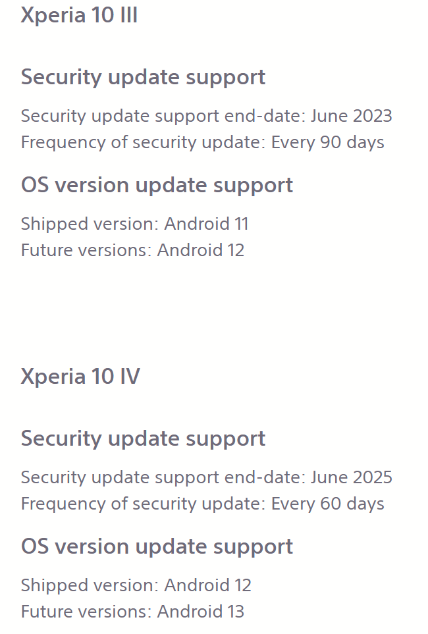This screenshot has width=428, height=634.
Task: Select OS version update support heading for Xperia 10 IV
Action: (157, 547)
